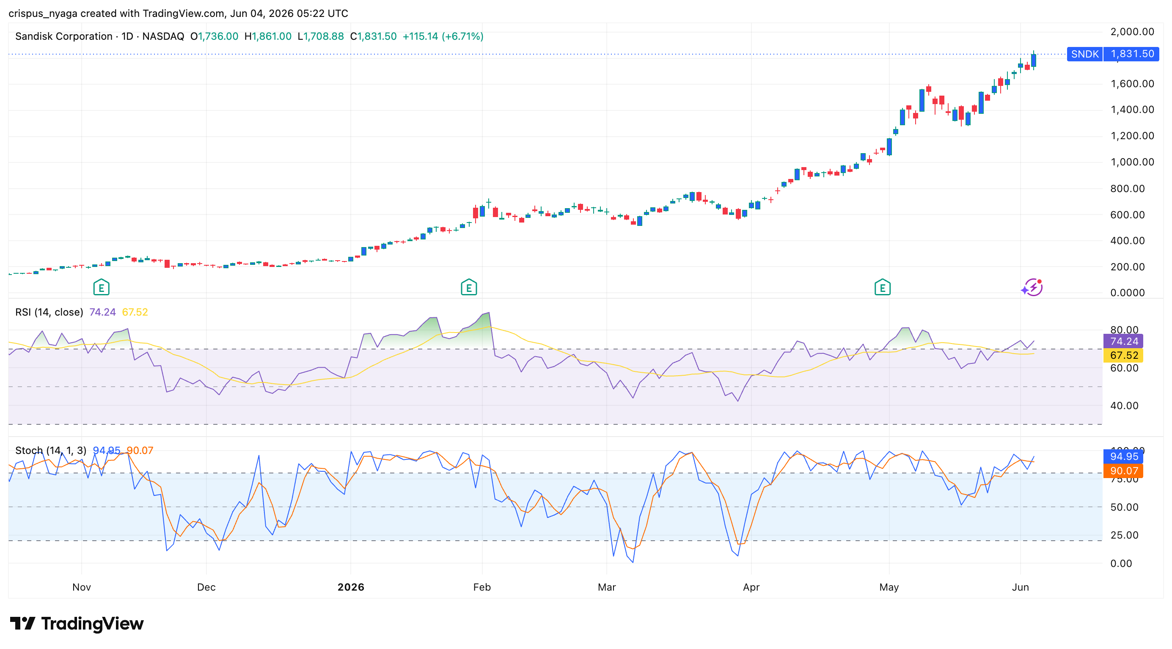Screen dimensions: 1172x649
Task: Click the Feb label on time axis
Action: tap(482, 587)
